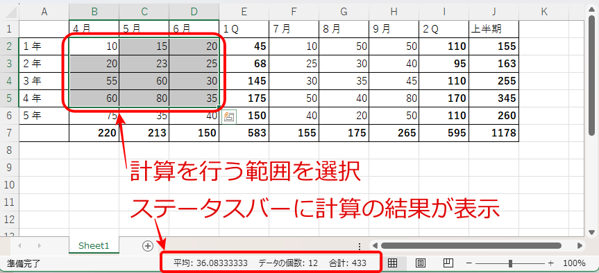Viewport: 599px width, 273px height.
Task: Select row 6 header
Action: [x=10, y=116]
